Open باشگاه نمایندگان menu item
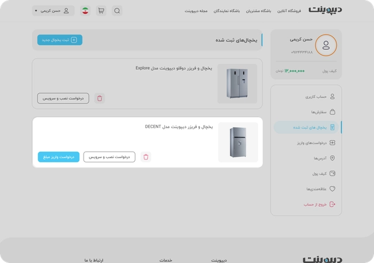 click(227, 11)
